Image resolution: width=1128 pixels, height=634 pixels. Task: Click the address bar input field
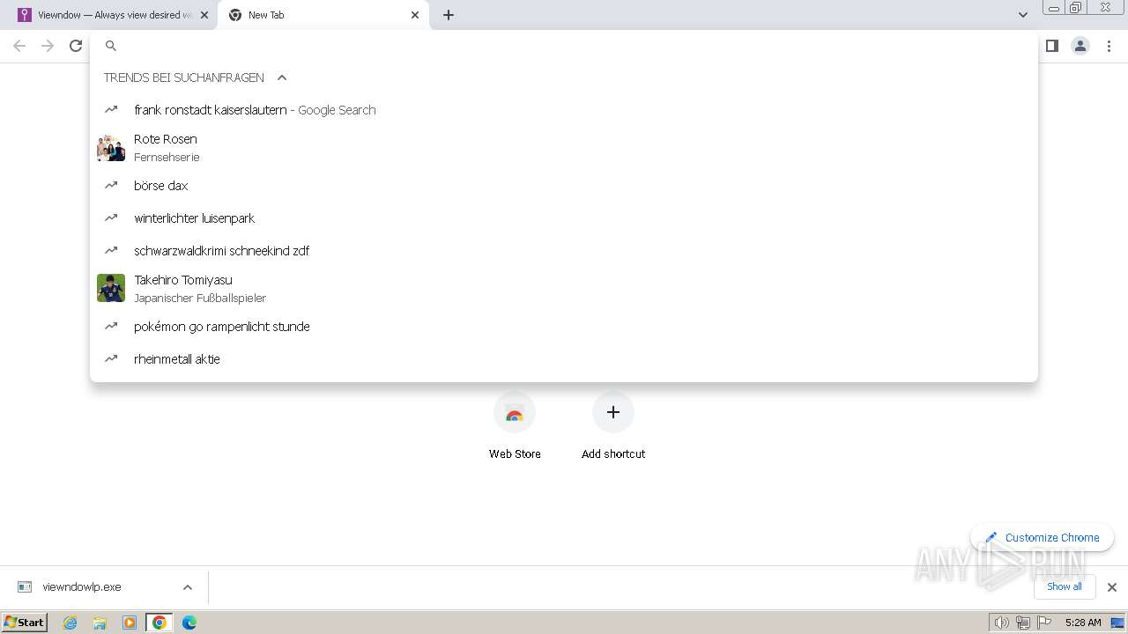(564, 46)
